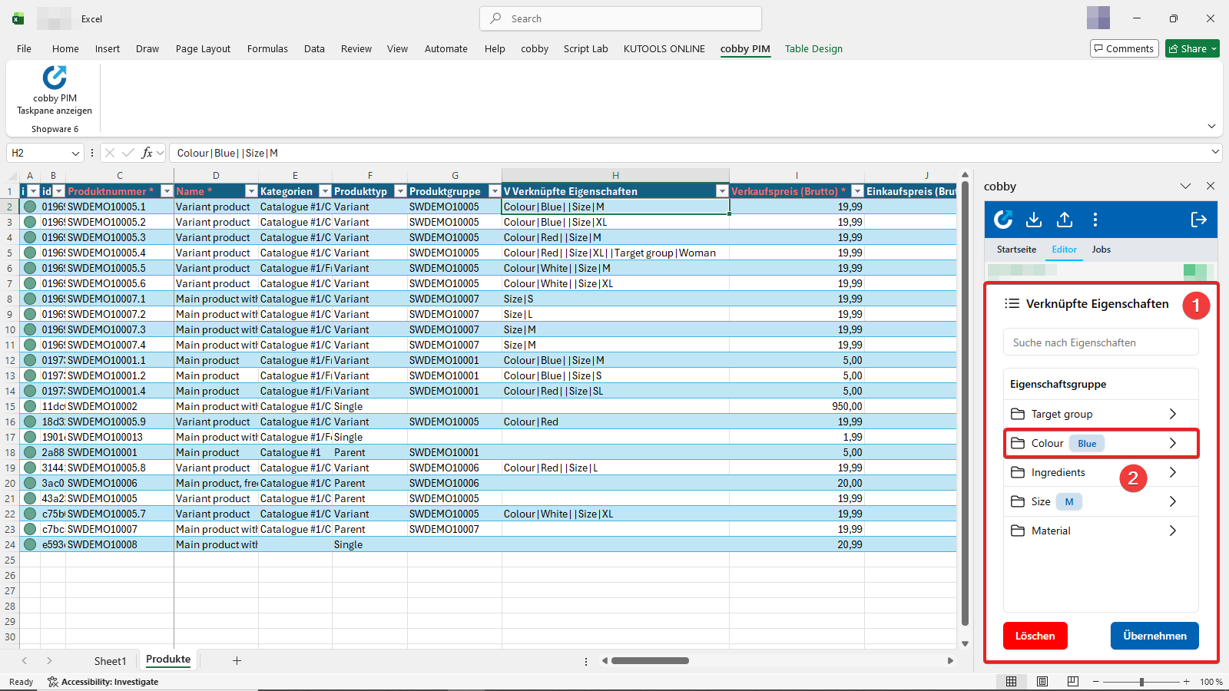Viewport: 1229px width, 691px height.
Task: Open the Name Box dropdown arrow
Action: click(x=74, y=153)
